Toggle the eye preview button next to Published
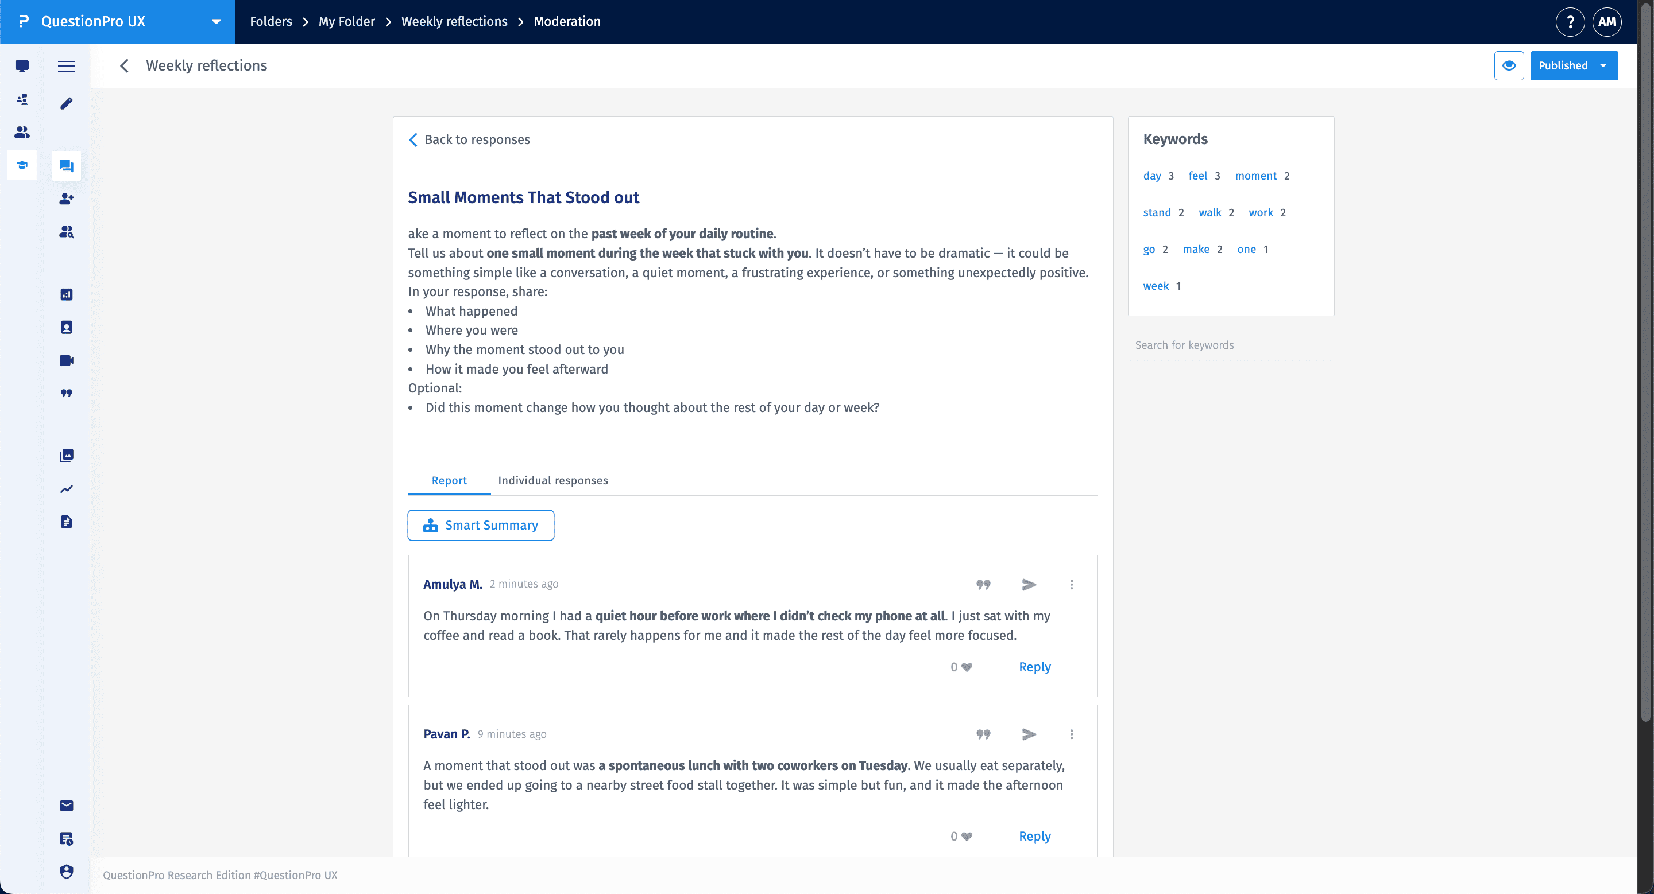Screen dimensions: 1654x894 tap(1508, 65)
